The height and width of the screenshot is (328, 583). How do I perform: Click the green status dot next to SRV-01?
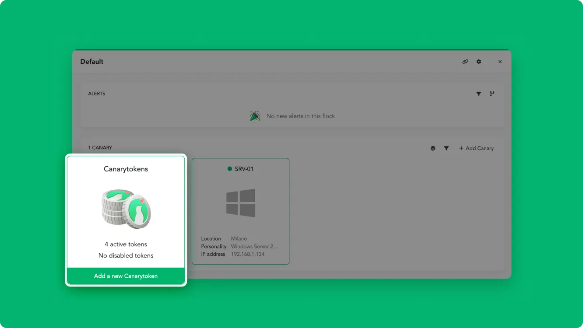230,169
